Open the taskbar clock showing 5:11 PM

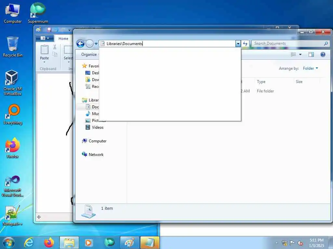(317, 243)
